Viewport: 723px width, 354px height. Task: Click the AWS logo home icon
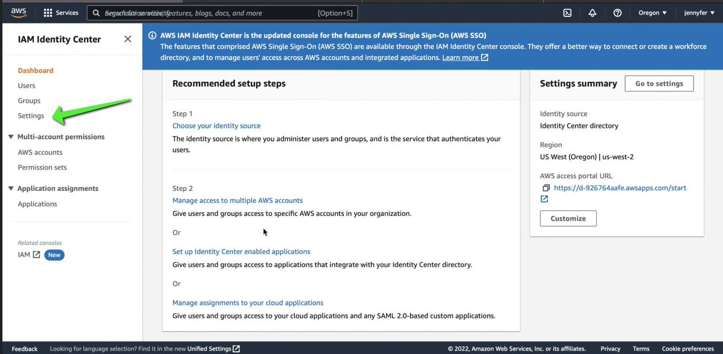(x=18, y=13)
